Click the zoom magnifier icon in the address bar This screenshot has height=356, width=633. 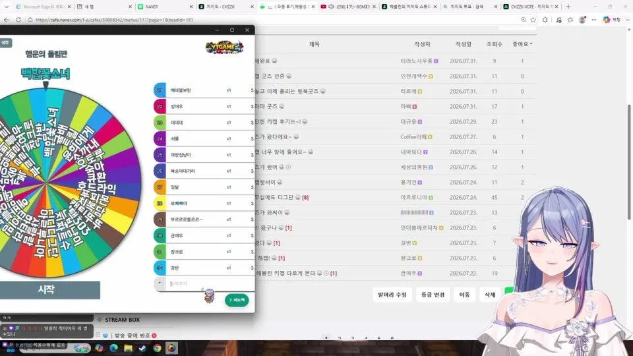523,20
